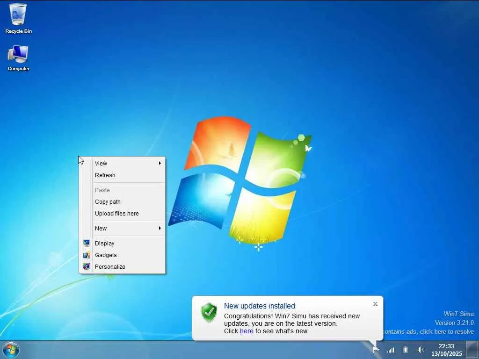Click the date 13/10/2025 in the taskbar
The width and height of the screenshot is (479, 359).
pyautogui.click(x=447, y=354)
